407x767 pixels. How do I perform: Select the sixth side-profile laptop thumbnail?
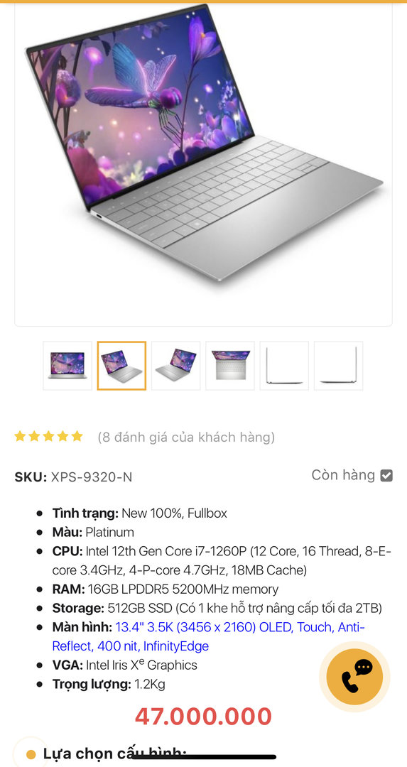[x=339, y=366]
